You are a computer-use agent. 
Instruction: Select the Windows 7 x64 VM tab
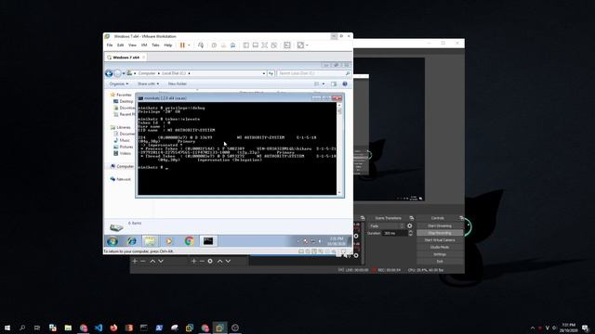pos(126,58)
